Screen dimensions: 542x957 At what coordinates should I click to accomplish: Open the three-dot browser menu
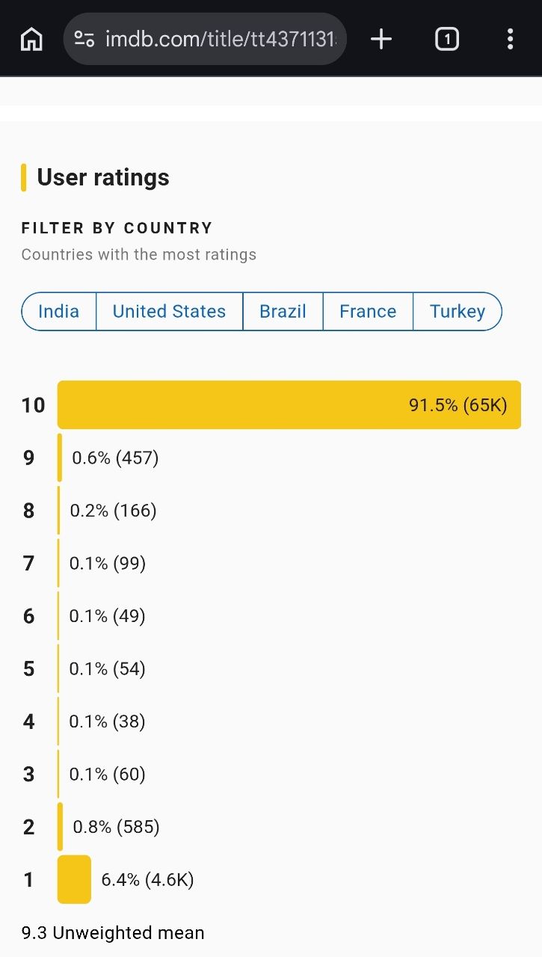coord(510,39)
